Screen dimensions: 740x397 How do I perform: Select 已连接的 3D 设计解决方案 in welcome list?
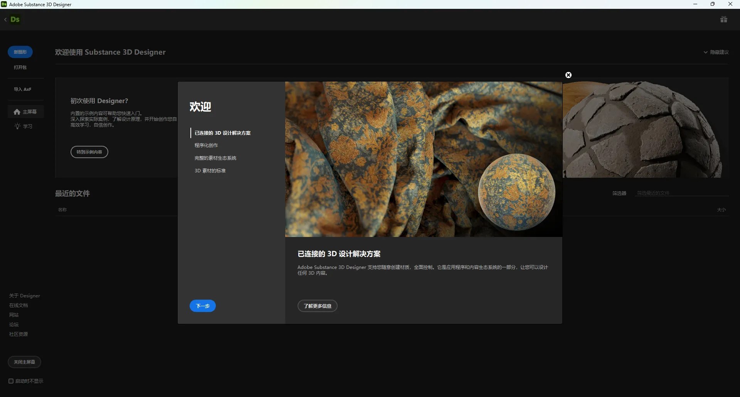pyautogui.click(x=222, y=133)
